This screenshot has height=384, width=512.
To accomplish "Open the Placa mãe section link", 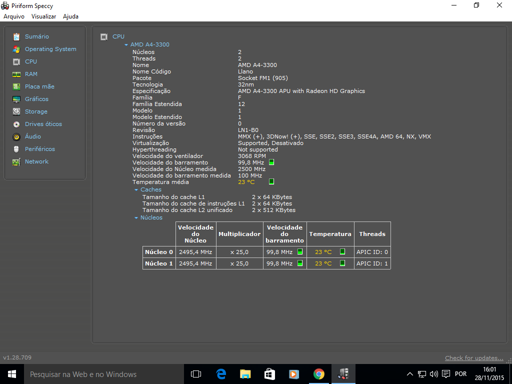I will tap(39, 86).
